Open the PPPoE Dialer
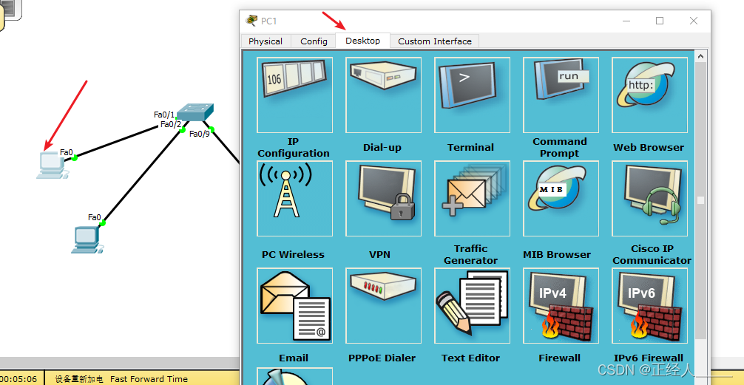Viewport: 744px width, 385px height. tap(383, 305)
